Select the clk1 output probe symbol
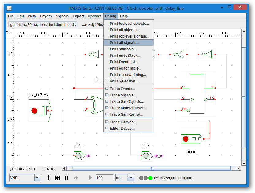This screenshot has height=193, width=255. point(79,156)
